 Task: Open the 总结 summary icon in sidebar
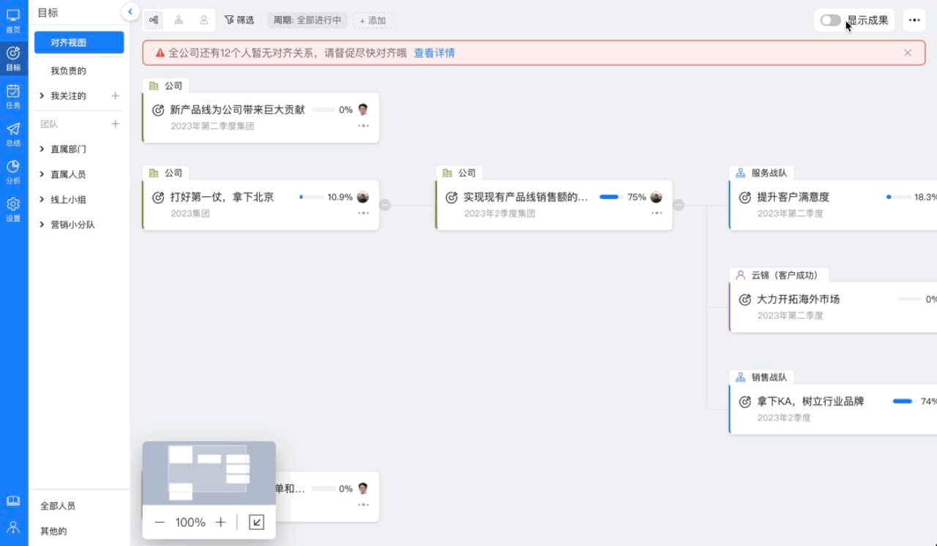(13, 134)
